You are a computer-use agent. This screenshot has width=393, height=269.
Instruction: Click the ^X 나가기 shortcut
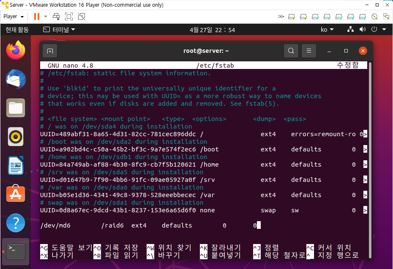[x=57, y=255]
